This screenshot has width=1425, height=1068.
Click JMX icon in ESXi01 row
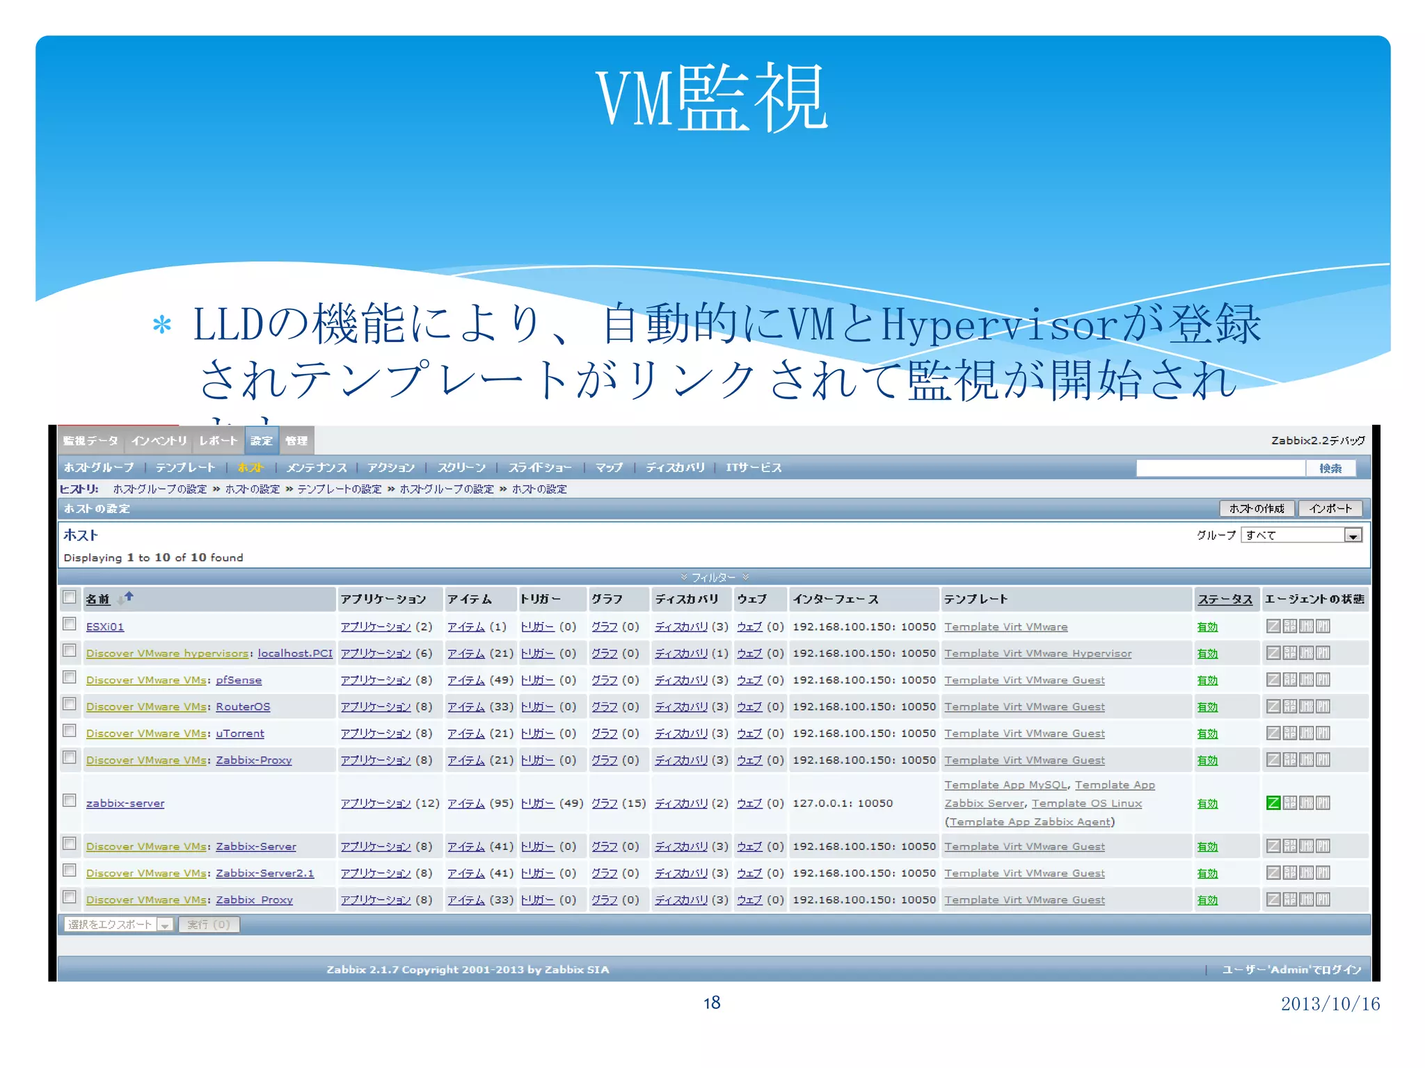click(1306, 626)
